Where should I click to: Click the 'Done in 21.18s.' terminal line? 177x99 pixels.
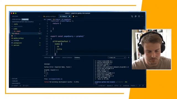[x=103, y=79]
